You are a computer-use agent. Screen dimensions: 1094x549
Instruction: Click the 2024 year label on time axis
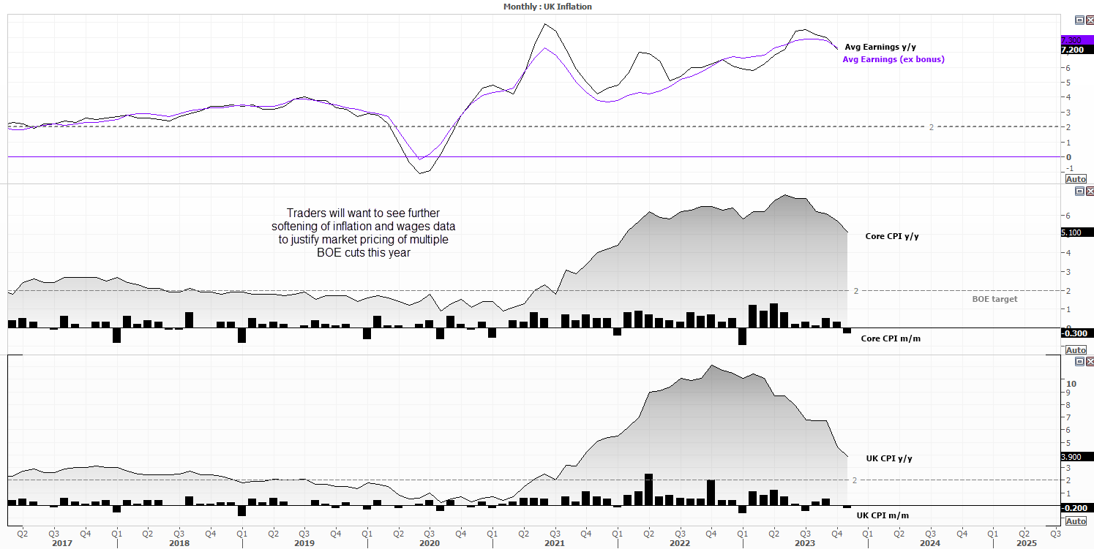(930, 543)
